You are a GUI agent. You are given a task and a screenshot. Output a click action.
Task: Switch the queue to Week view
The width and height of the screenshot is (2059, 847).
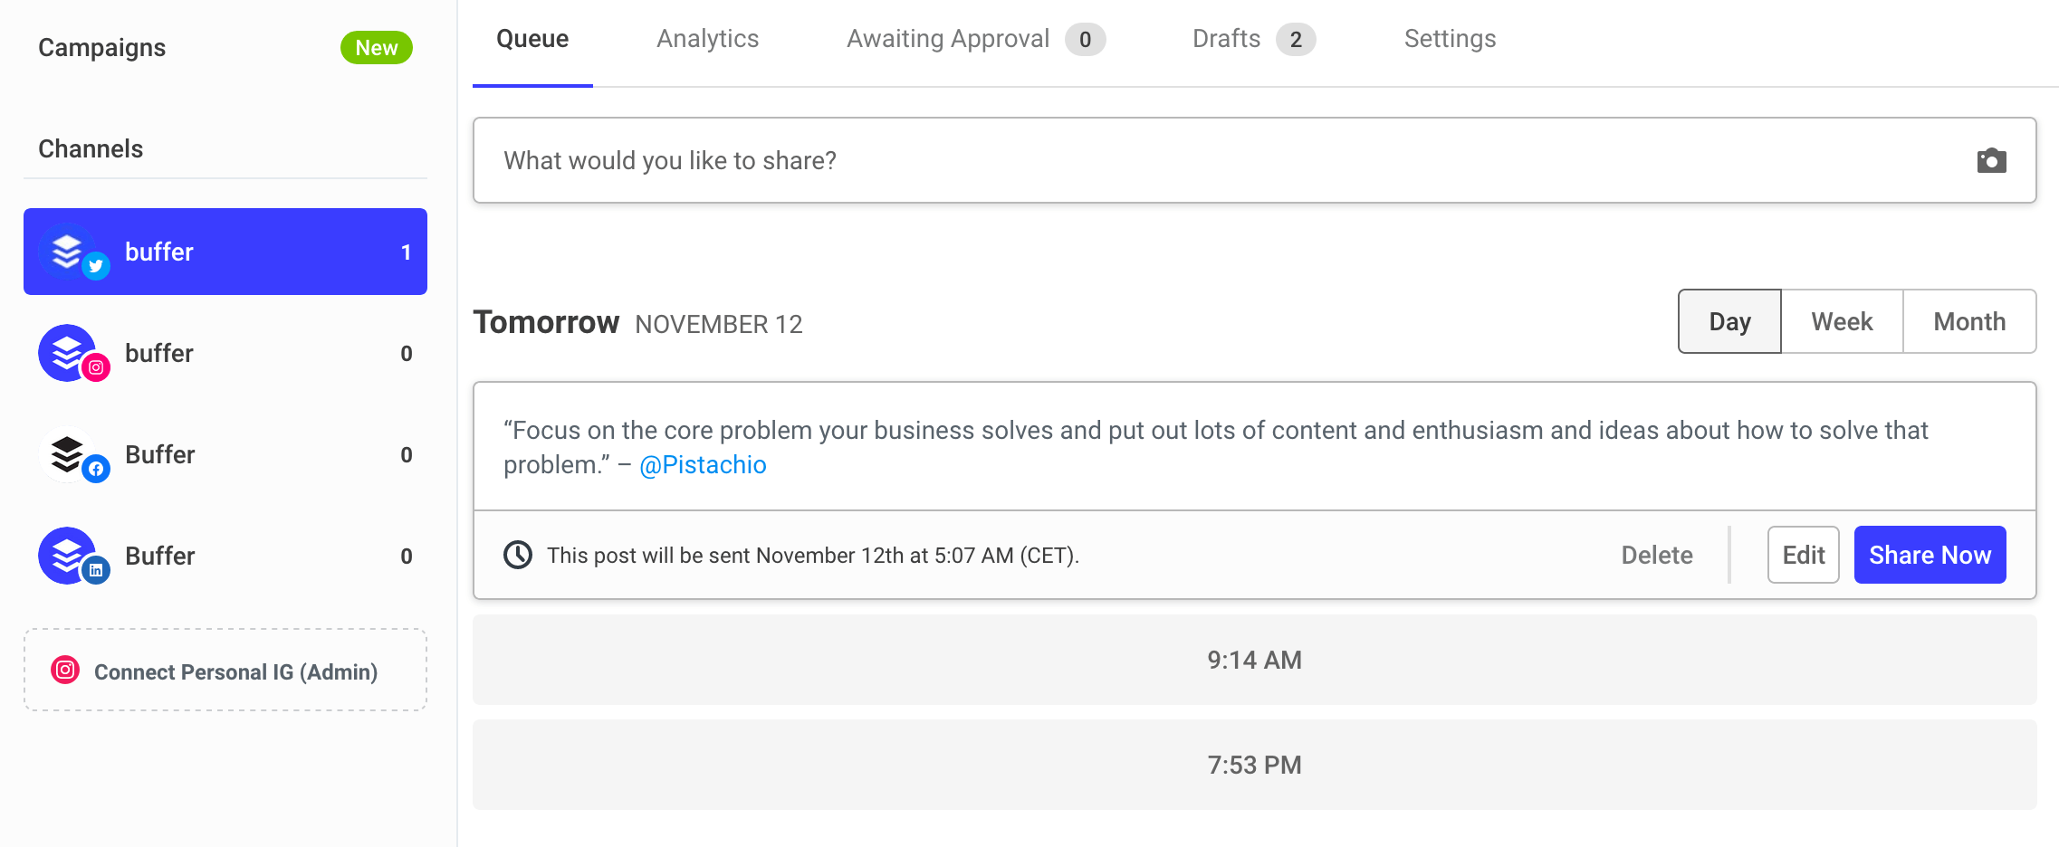tap(1842, 322)
